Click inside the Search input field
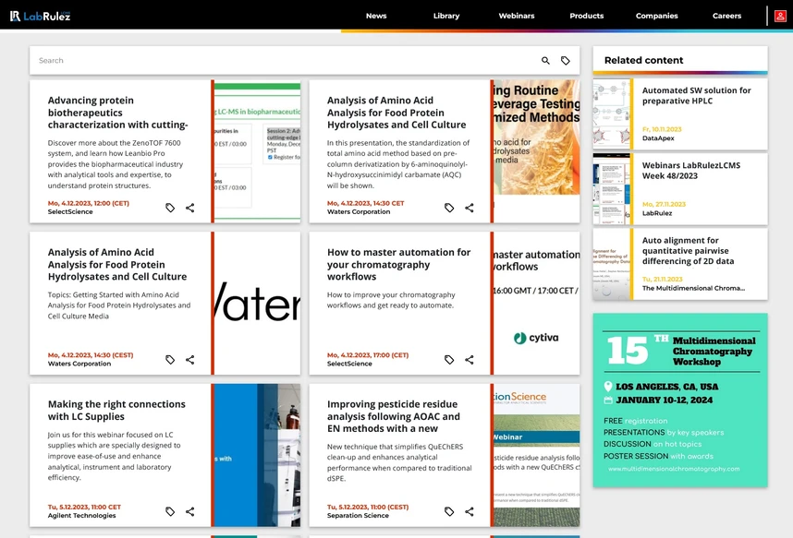Screen dimensions: 793x538 click(x=277, y=61)
